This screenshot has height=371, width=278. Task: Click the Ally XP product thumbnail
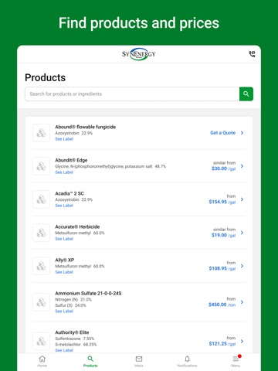tap(41, 266)
